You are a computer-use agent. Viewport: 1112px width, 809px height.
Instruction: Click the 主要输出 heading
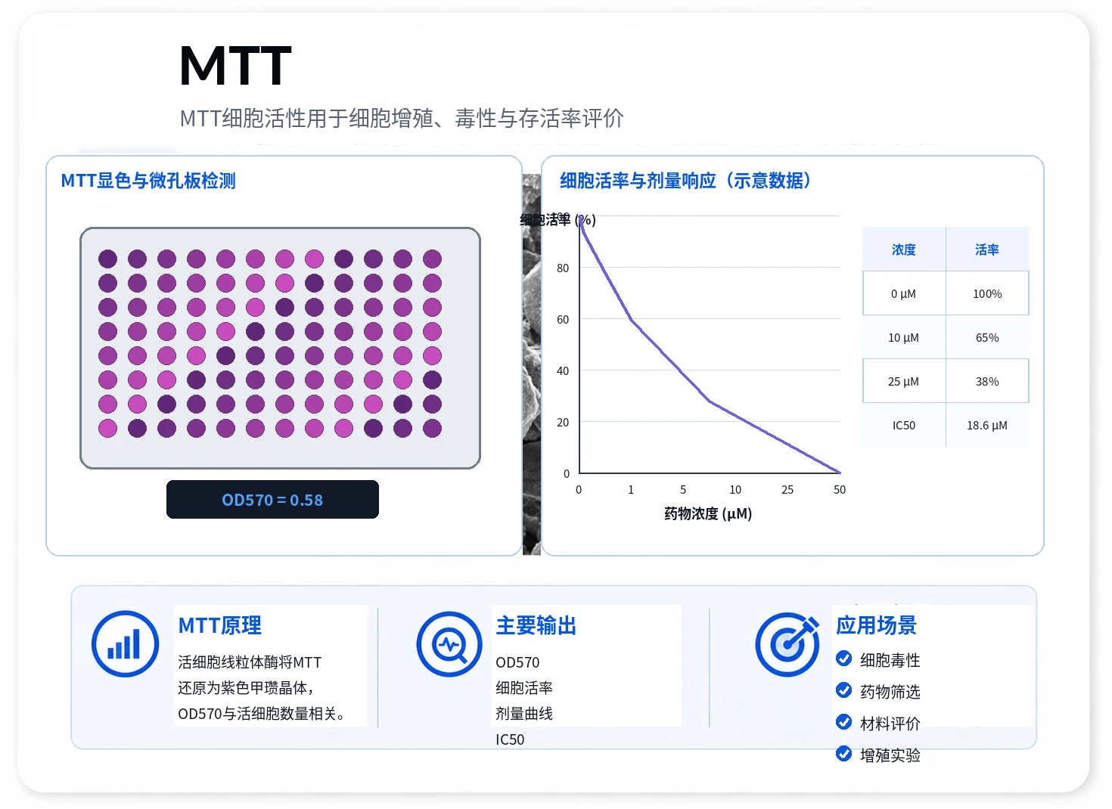click(536, 625)
